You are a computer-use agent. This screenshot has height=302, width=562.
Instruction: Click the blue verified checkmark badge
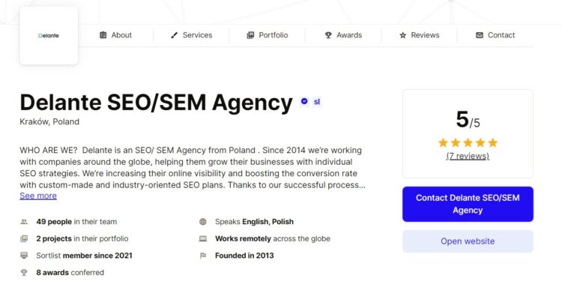[x=304, y=101]
